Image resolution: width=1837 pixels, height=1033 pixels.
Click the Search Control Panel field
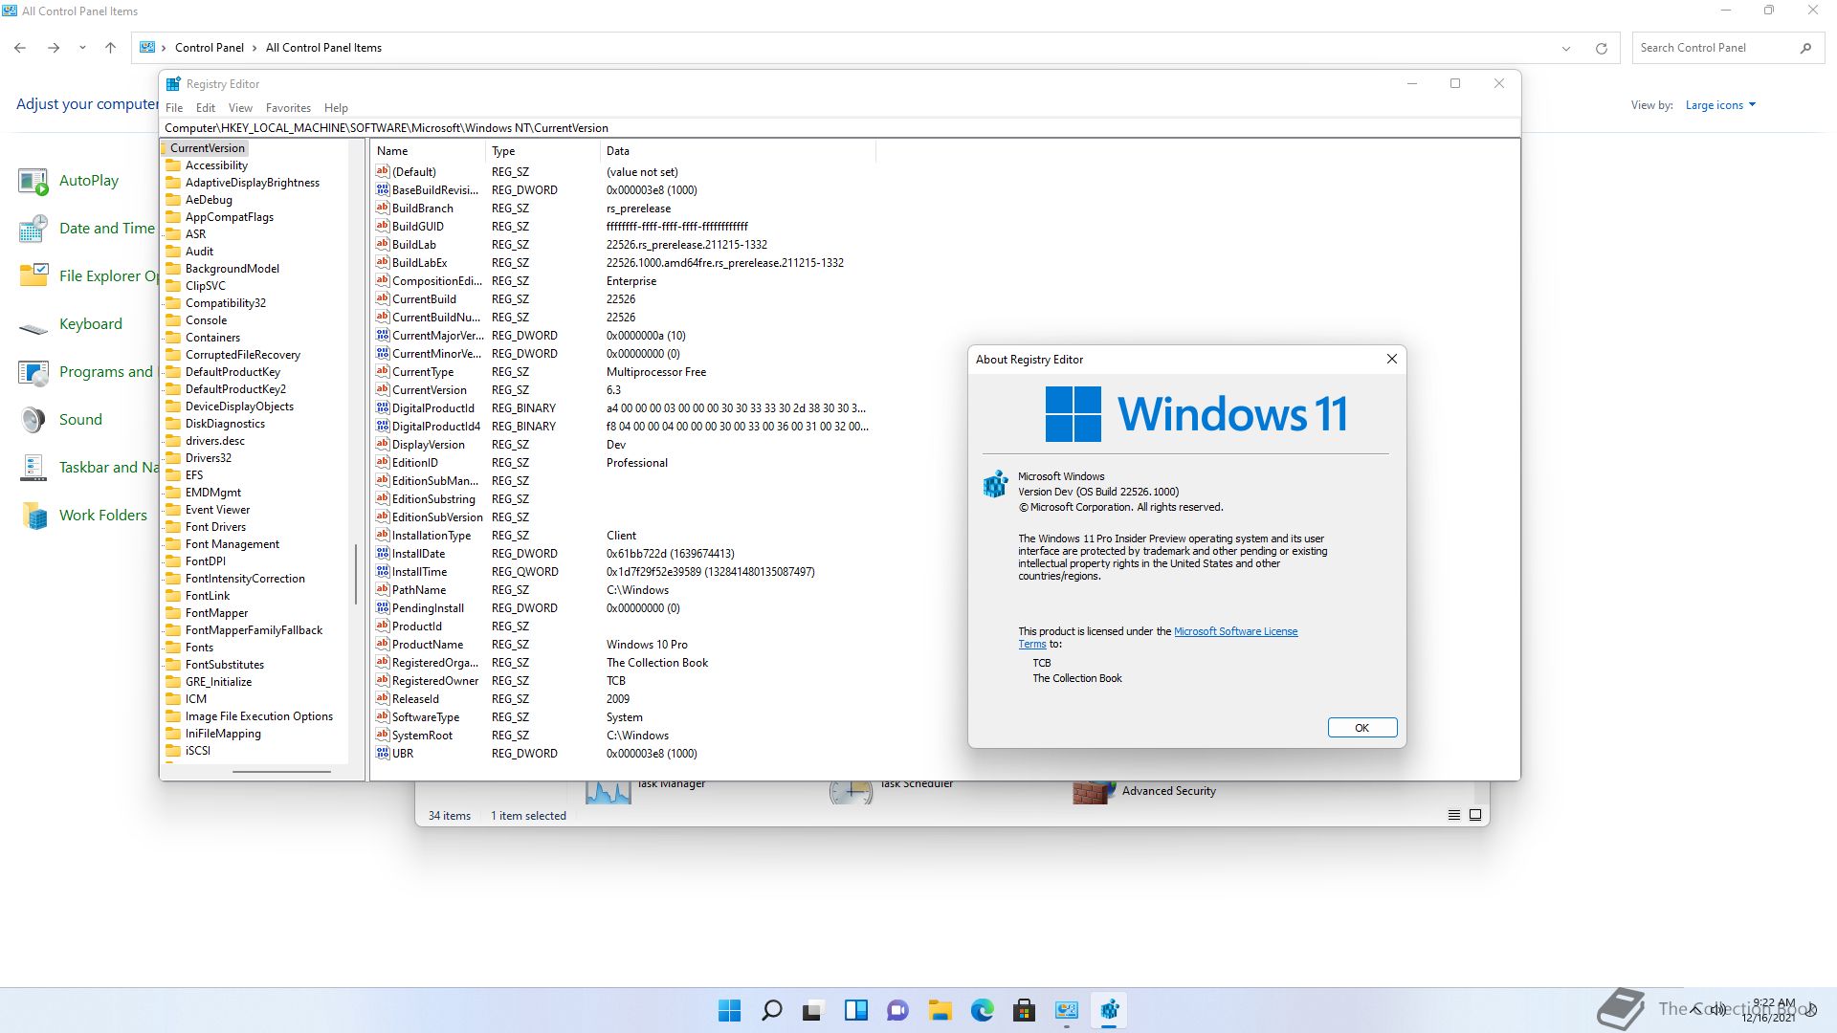[x=1713, y=48]
